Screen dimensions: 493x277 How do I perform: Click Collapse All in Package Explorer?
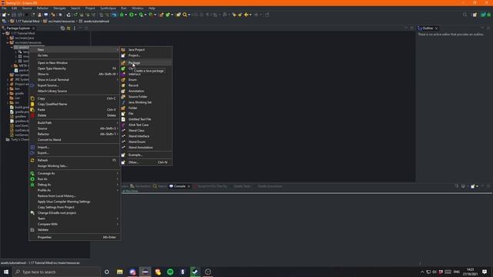click(62, 28)
